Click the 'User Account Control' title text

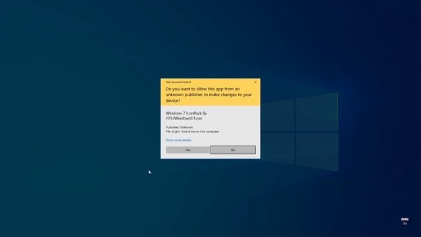point(178,82)
